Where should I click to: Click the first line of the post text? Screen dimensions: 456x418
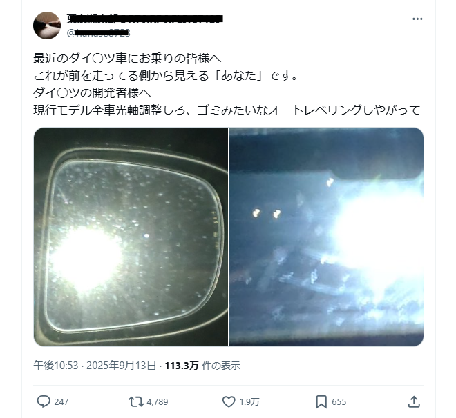click(x=127, y=59)
